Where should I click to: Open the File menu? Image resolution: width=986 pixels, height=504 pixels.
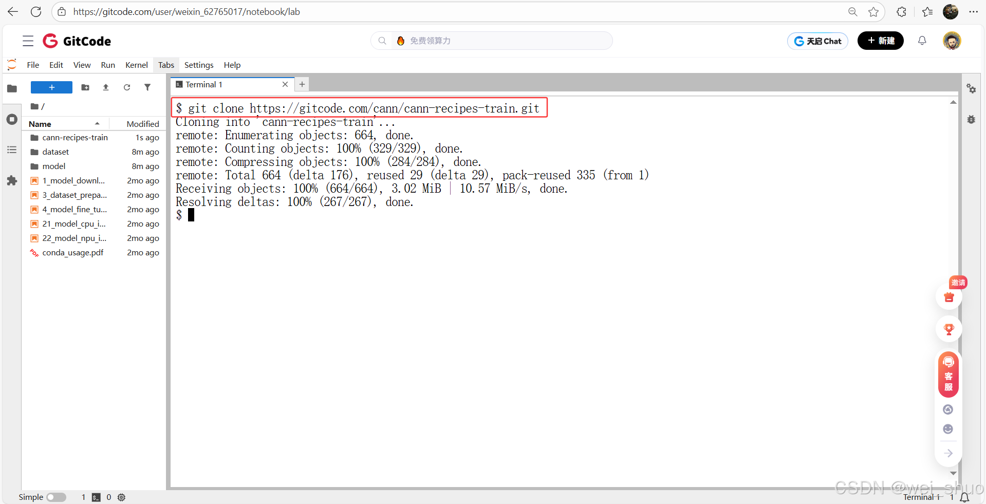click(x=33, y=65)
